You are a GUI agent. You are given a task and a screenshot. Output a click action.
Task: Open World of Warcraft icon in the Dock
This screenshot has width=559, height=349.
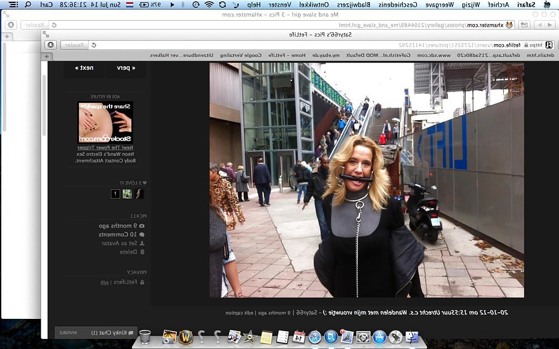186,337
